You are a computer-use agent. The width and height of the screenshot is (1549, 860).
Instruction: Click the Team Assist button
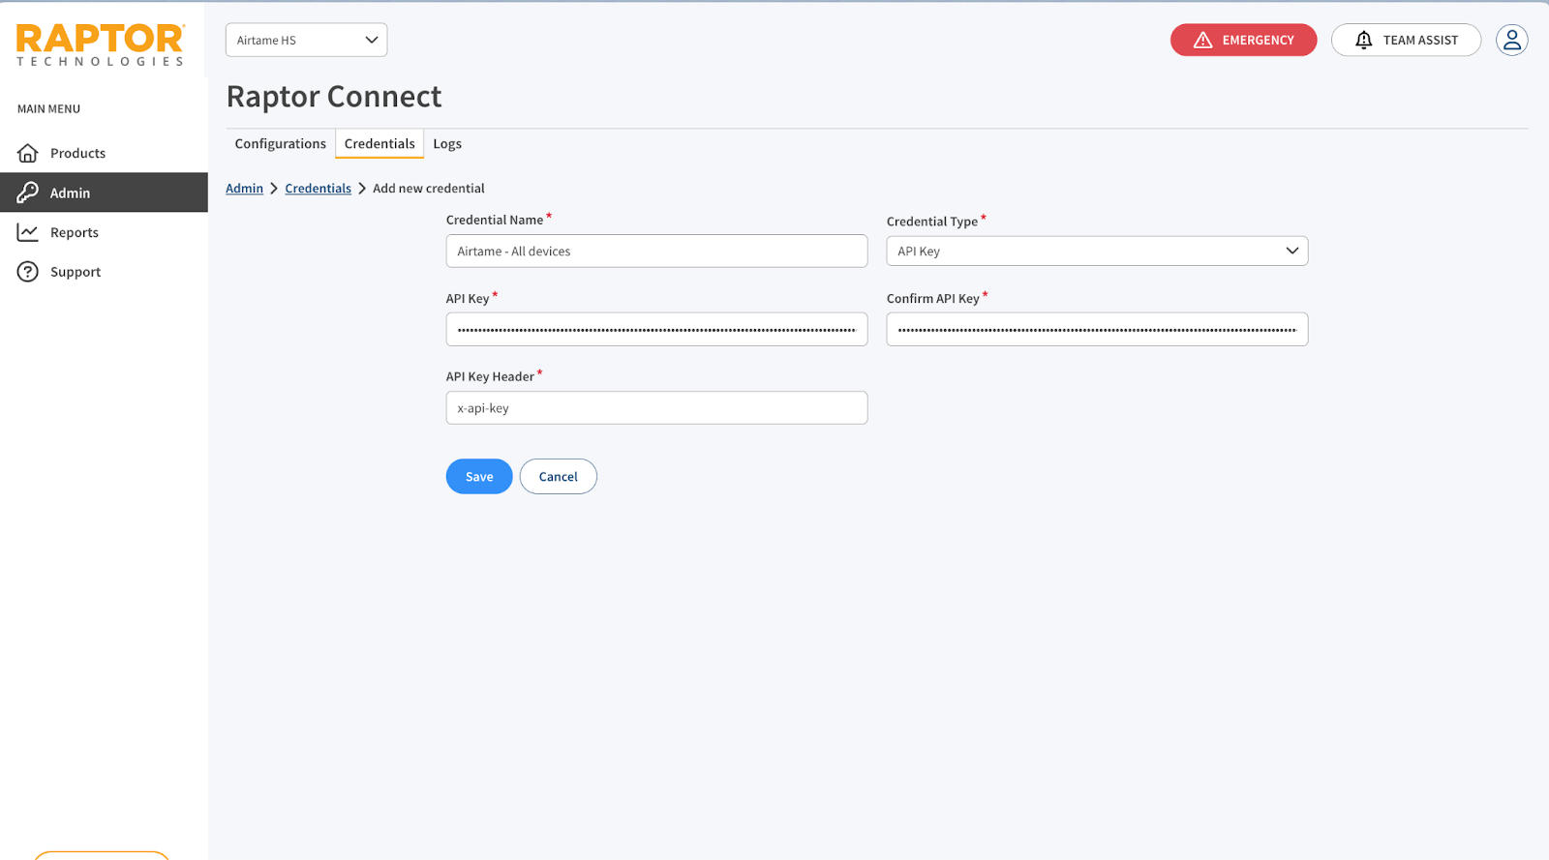point(1406,40)
